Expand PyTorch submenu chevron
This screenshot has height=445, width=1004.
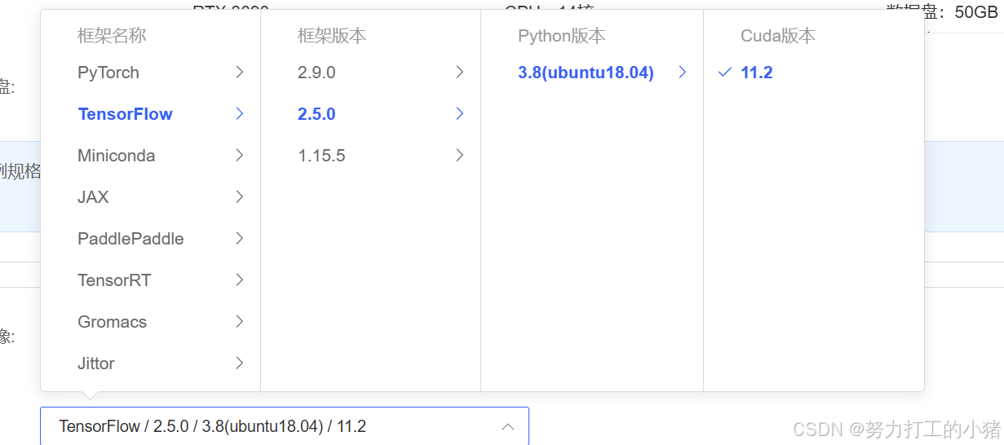(240, 73)
